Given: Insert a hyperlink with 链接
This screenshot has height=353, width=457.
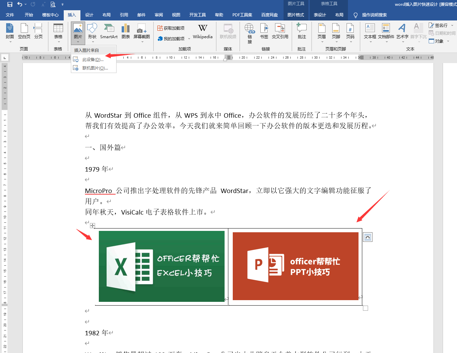Looking at the screenshot, I should coord(250,33).
